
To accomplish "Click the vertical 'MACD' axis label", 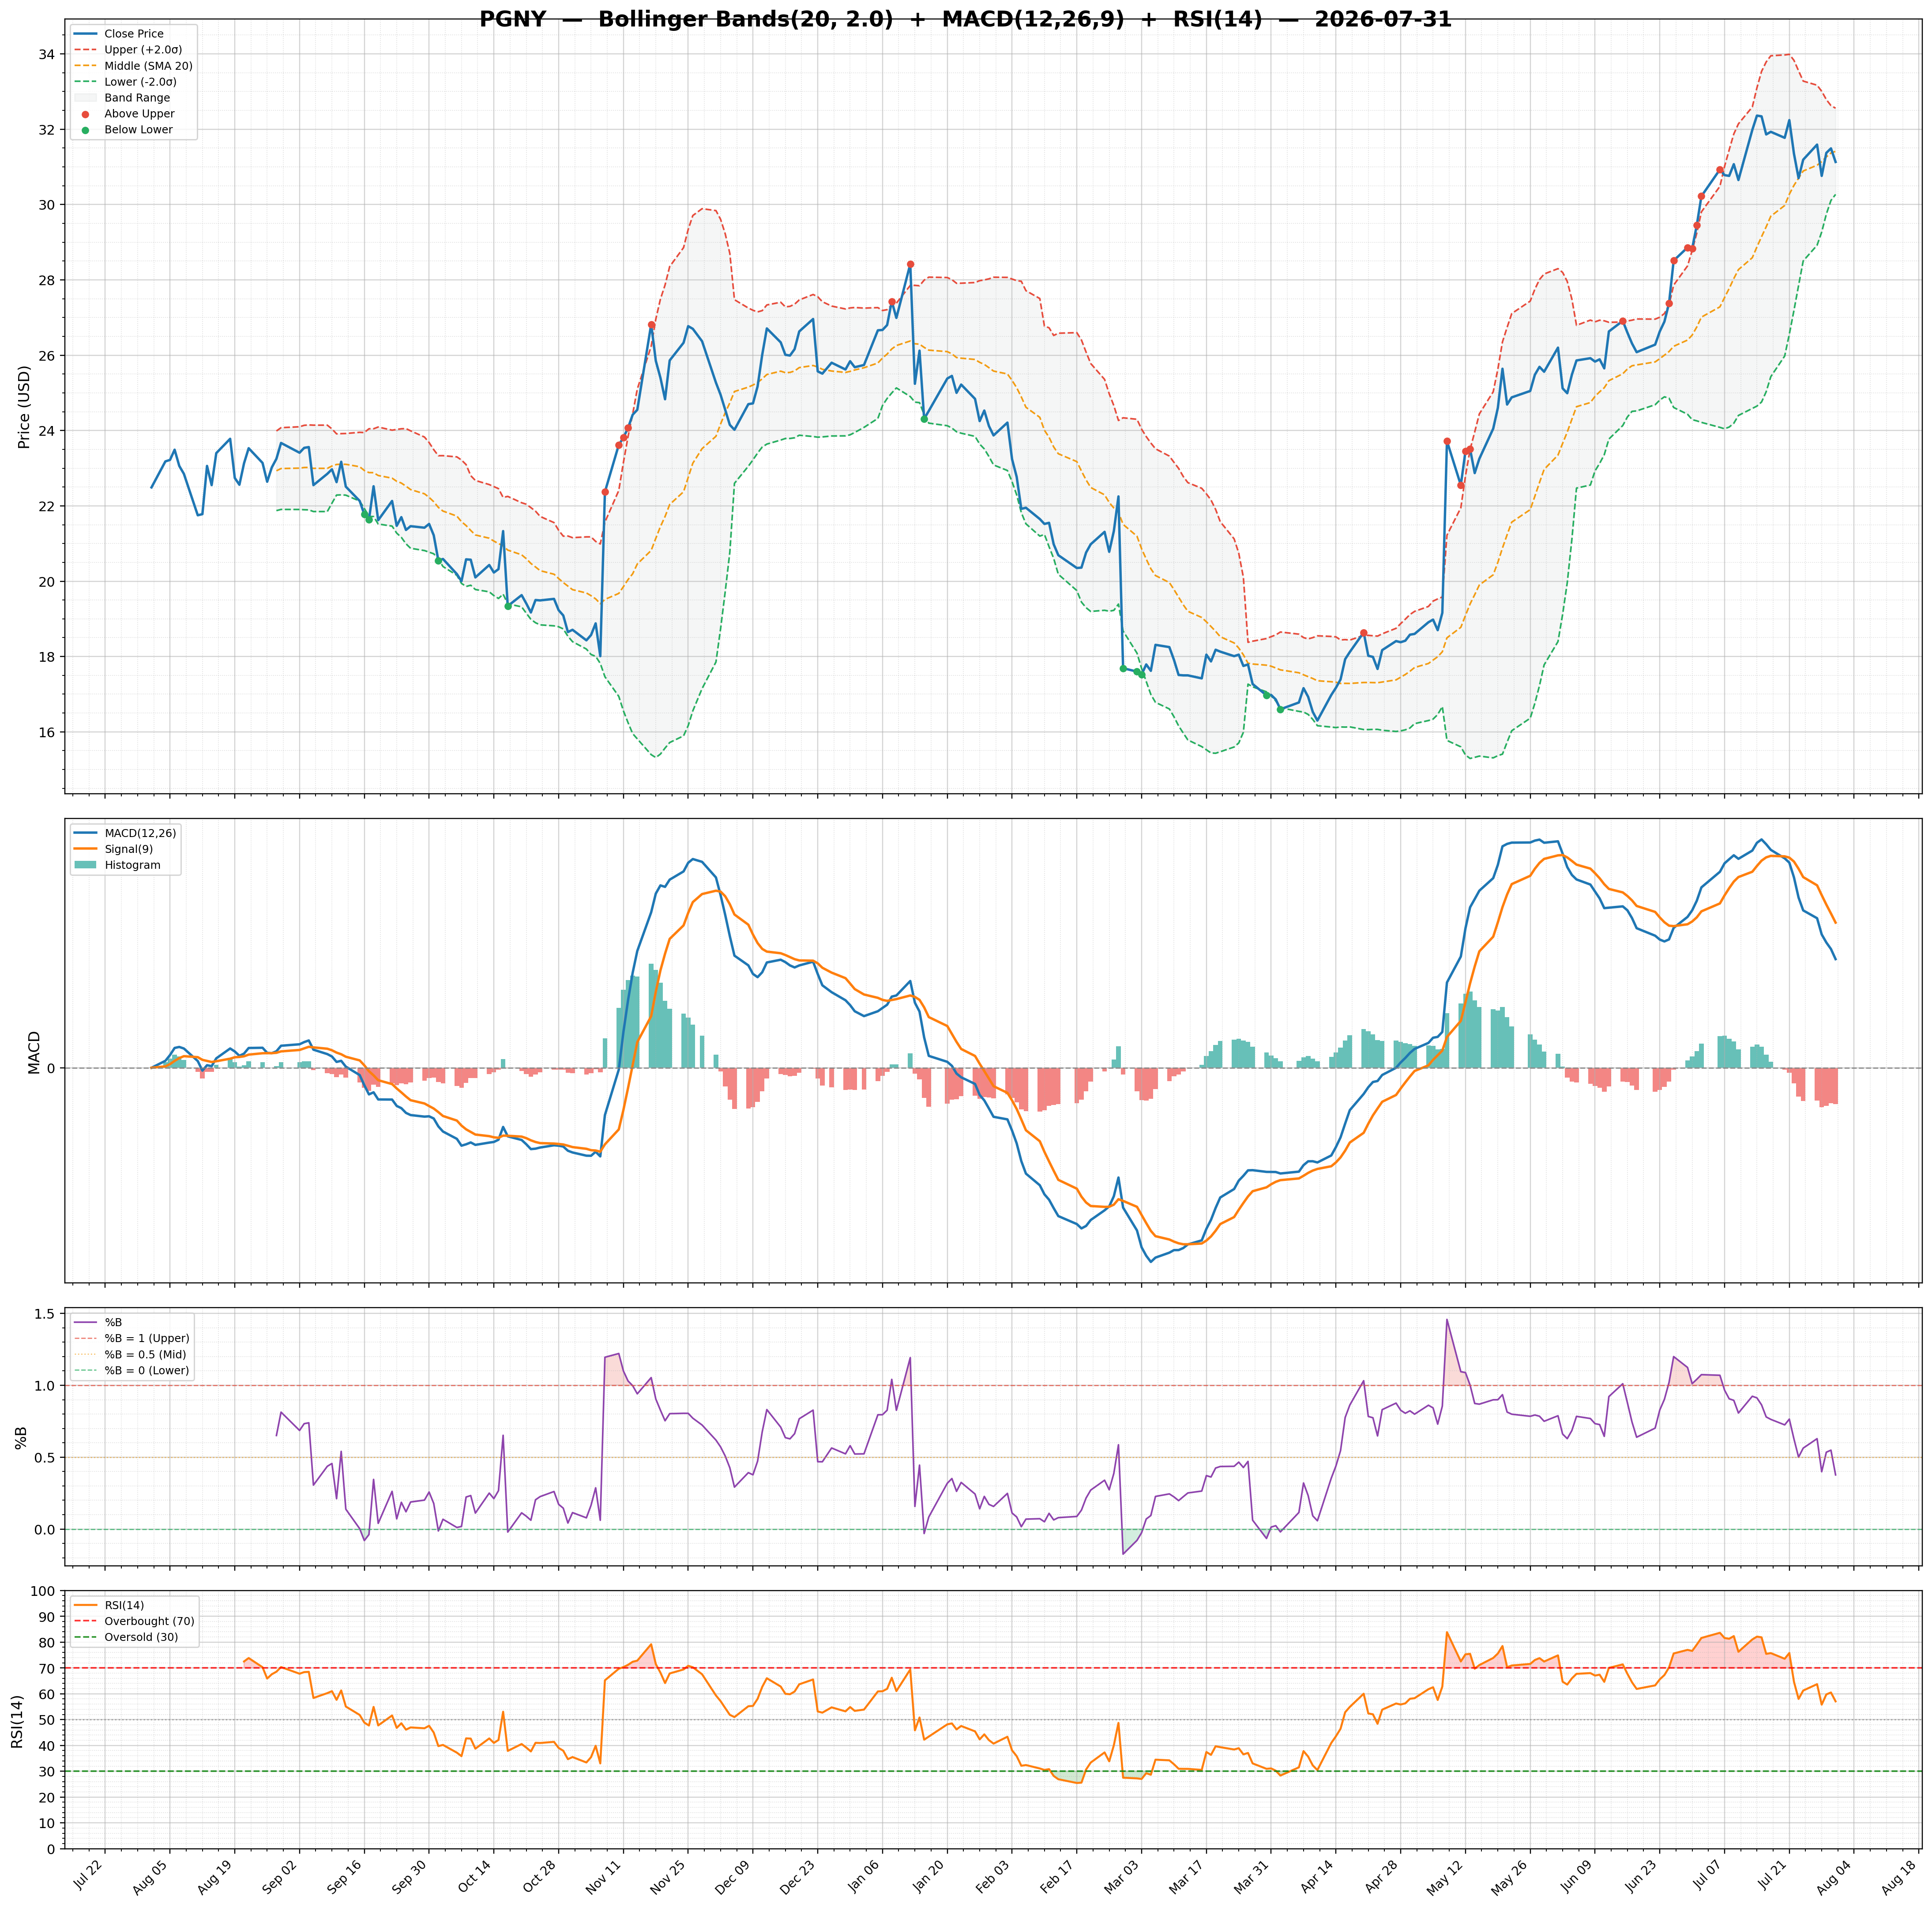I will [34, 1052].
